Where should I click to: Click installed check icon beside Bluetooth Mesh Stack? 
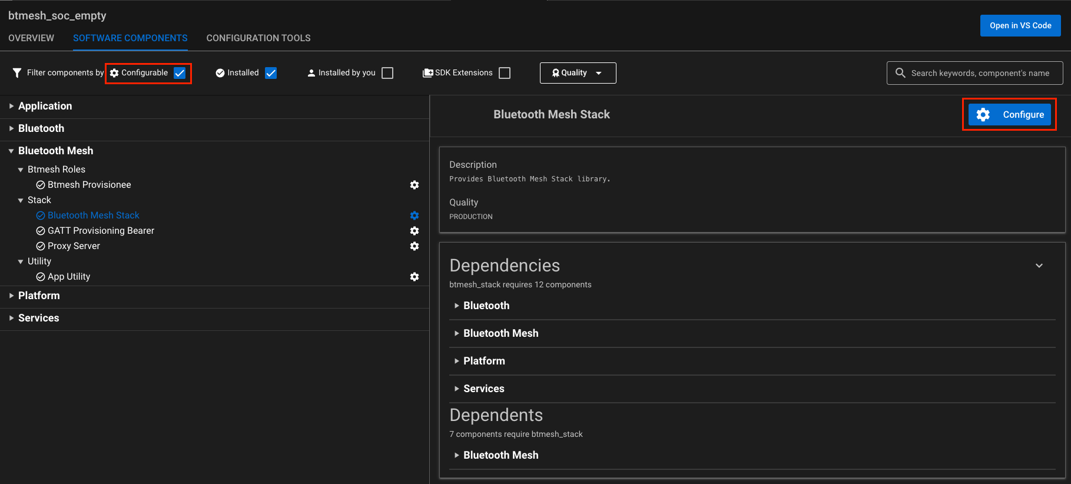41,216
